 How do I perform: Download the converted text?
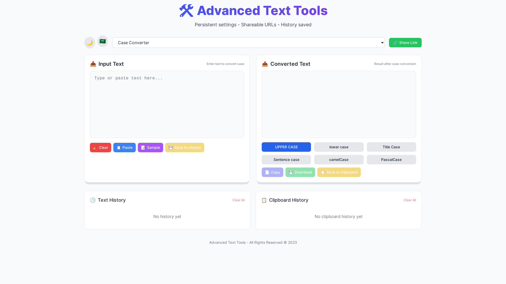pos(300,172)
